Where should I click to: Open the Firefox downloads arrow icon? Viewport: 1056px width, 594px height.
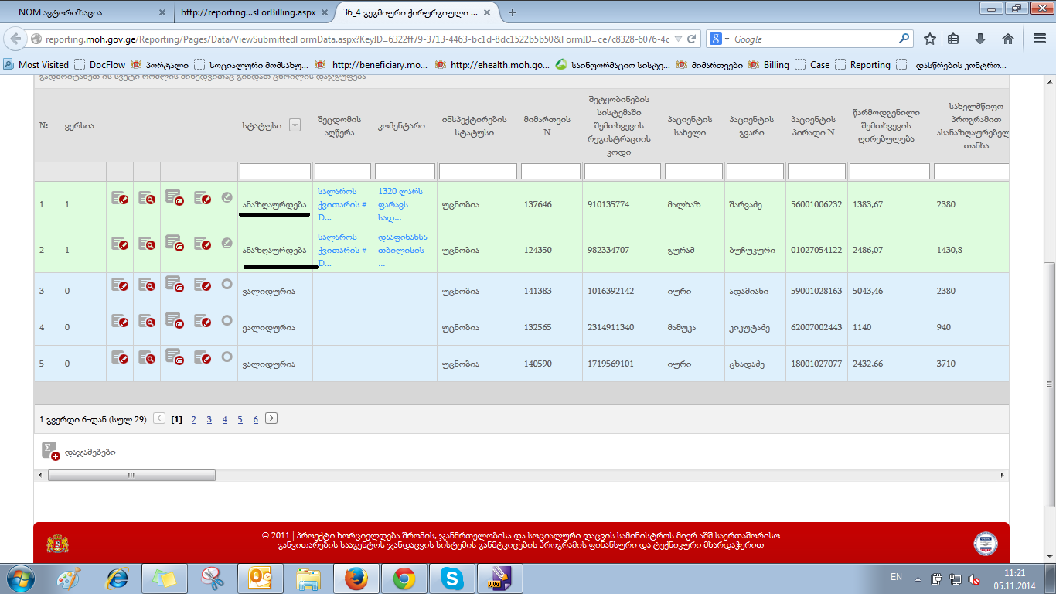pos(980,39)
